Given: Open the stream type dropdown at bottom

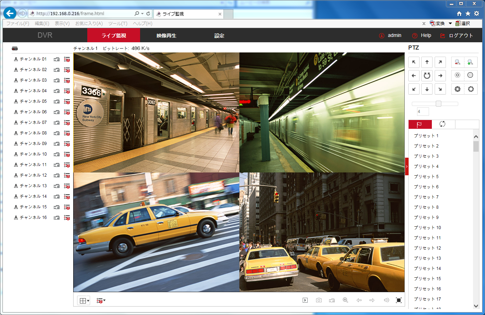Looking at the screenshot, I should 101,301.
